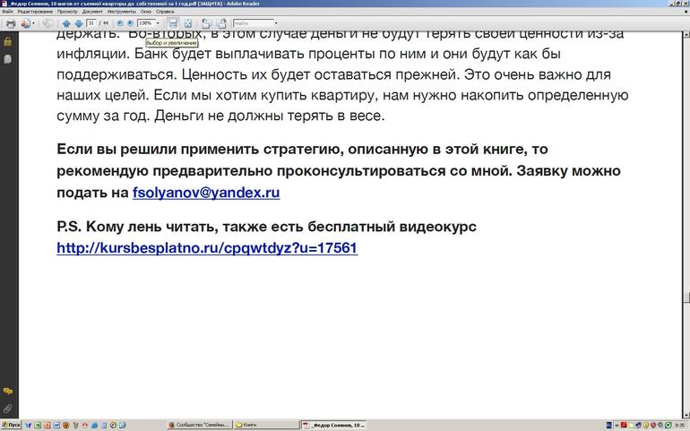The image size is (690, 431).
Task: Open the Файл menu
Action: pos(7,12)
